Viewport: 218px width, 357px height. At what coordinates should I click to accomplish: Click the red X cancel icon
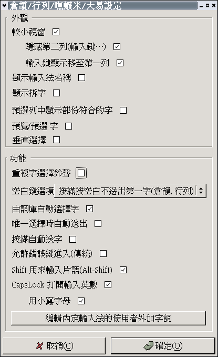click(39, 346)
